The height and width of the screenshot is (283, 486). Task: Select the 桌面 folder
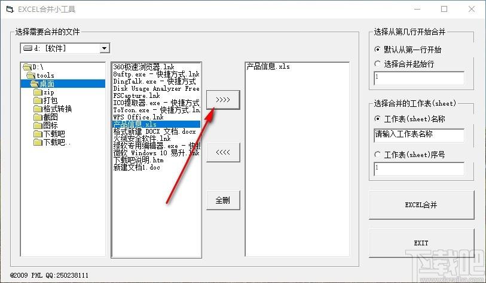[63, 84]
